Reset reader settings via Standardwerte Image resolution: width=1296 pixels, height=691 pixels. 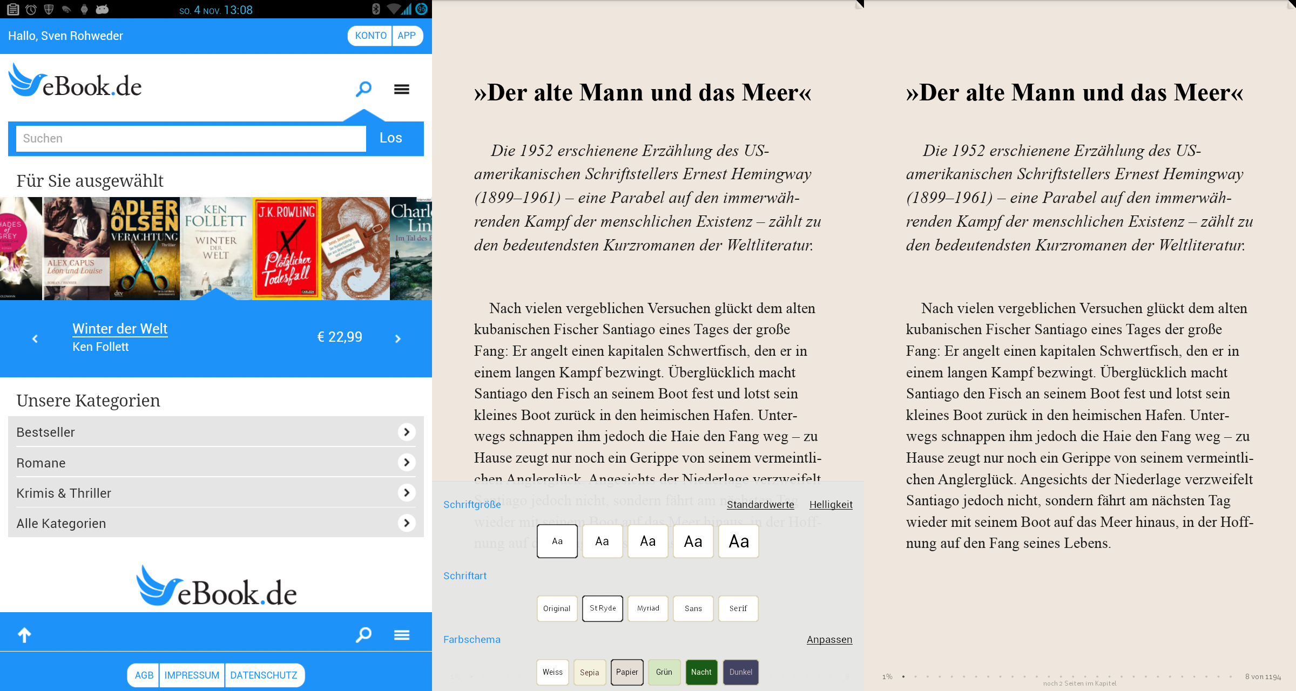(x=760, y=504)
